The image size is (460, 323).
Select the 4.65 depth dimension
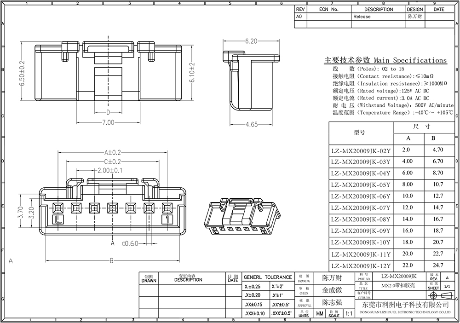250,124
